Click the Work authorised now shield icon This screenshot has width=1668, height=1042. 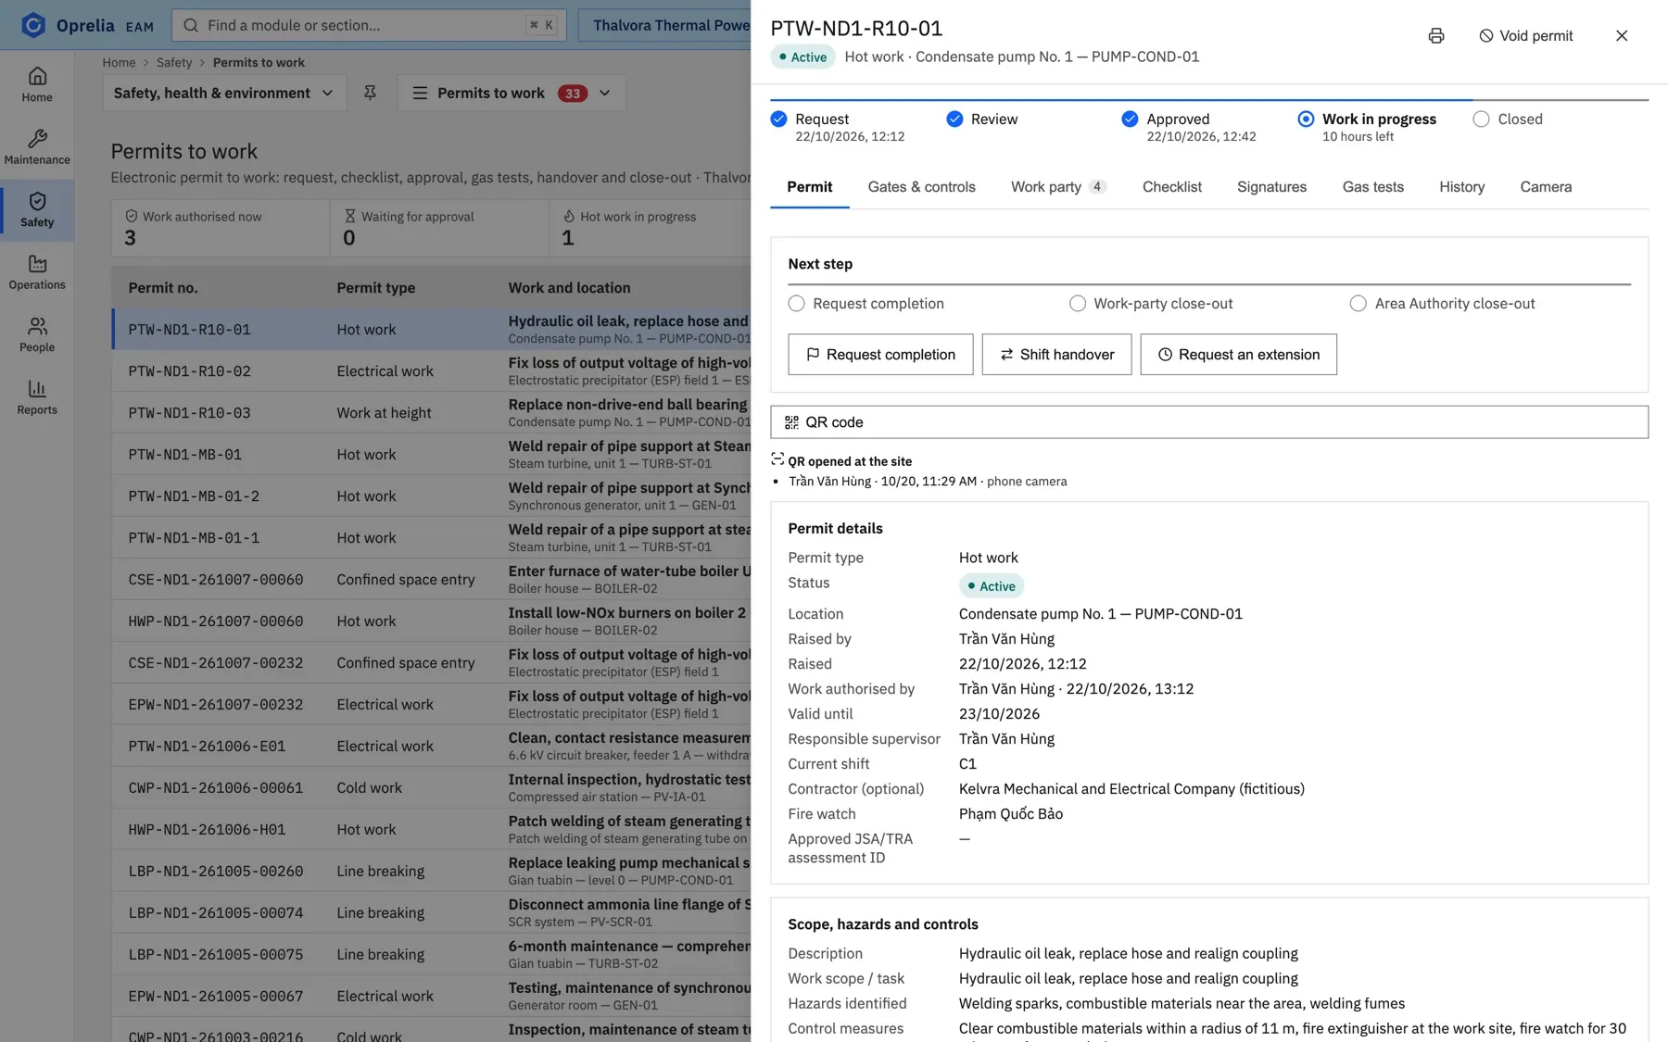click(x=132, y=216)
